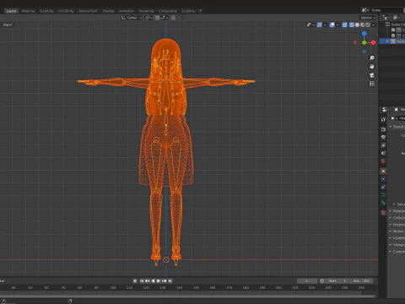Open the Object Constraints properties tab icon
Screen dimensions: 405x304
383,187
